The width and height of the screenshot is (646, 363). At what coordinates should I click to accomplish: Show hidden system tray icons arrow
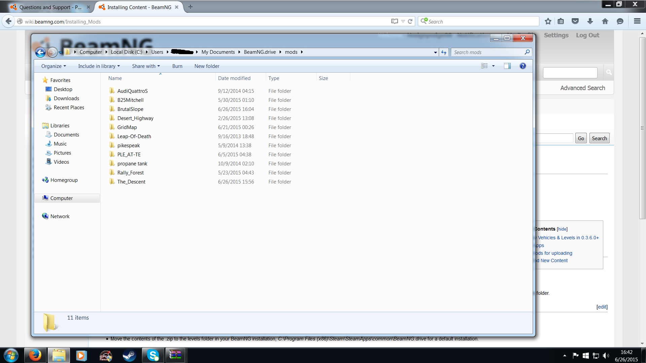pyautogui.click(x=565, y=356)
